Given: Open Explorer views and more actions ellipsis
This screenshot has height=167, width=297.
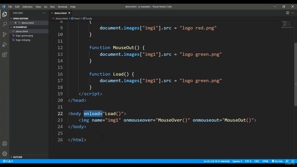Looking at the screenshot, I should [x=44, y=13].
